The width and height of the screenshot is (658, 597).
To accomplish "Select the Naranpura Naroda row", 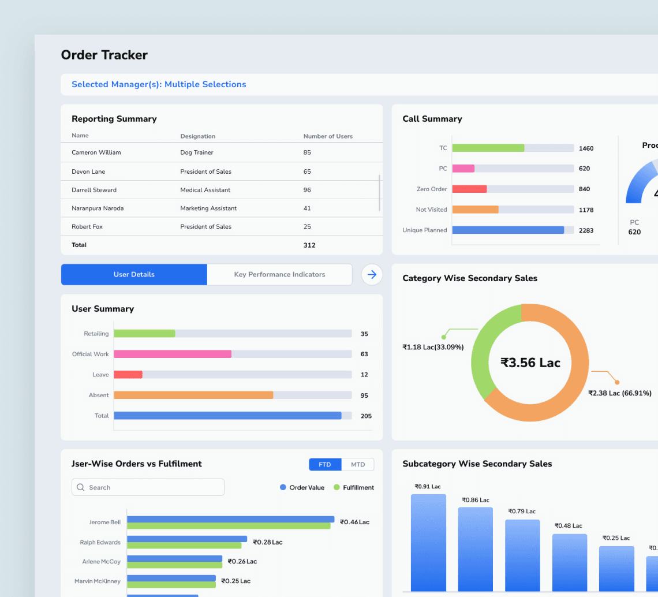I will pyautogui.click(x=222, y=208).
